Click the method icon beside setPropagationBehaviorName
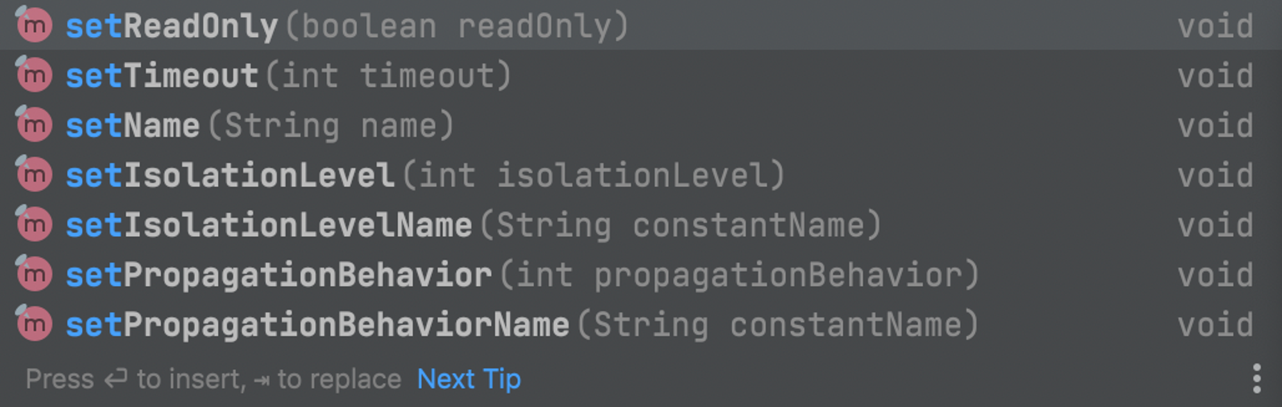This screenshot has width=1282, height=407. coord(34,324)
